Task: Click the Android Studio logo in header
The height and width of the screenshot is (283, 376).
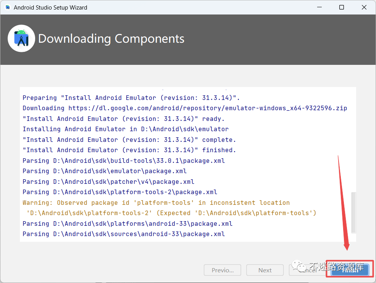Action: 21,38
